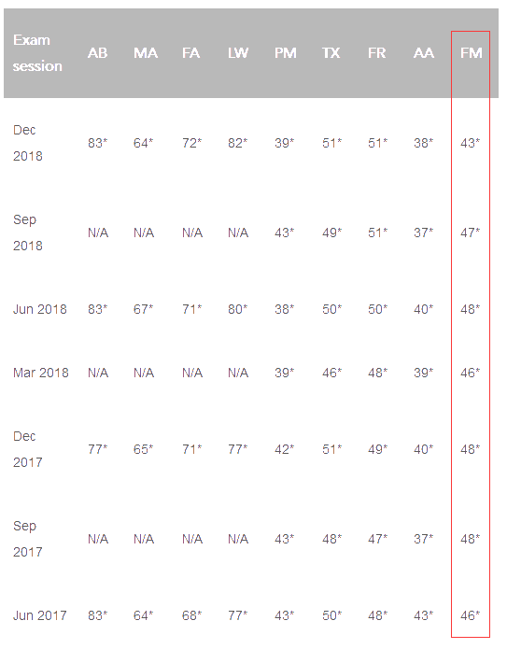Click the Sep 2018 row label

(28, 233)
